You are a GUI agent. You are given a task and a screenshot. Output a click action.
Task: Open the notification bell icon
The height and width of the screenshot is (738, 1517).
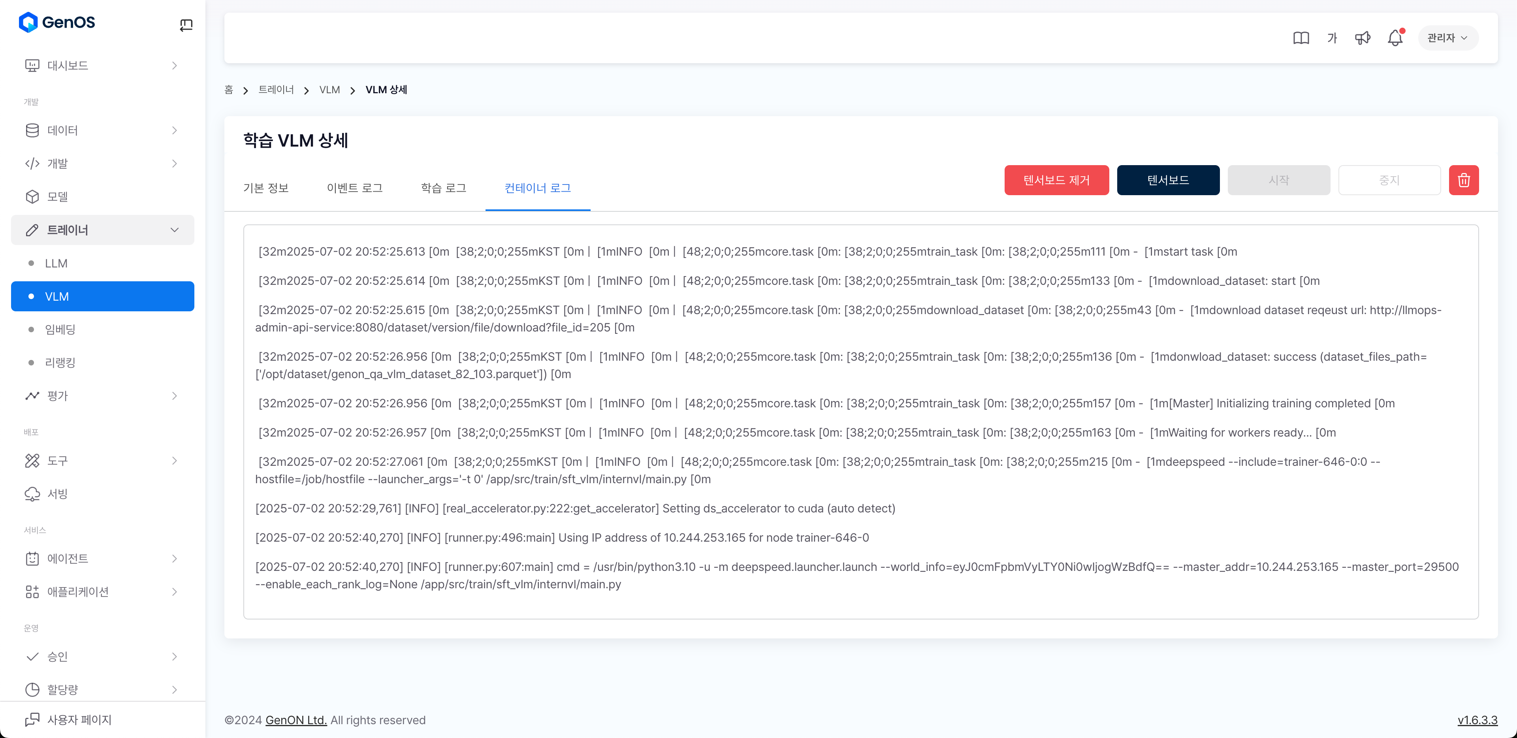[1395, 38]
